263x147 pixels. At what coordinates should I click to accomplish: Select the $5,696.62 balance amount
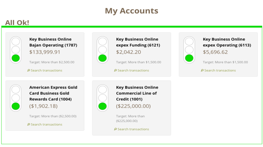click(x=215, y=52)
